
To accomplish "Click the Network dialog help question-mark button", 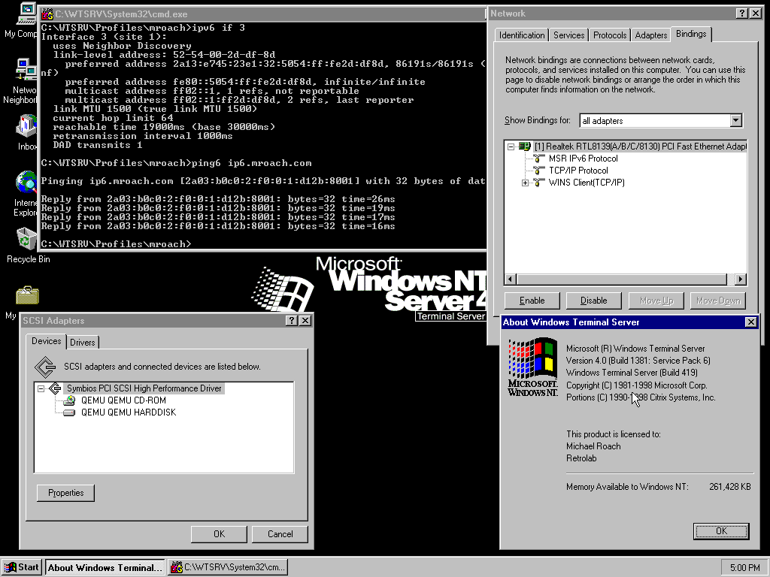I will (742, 14).
